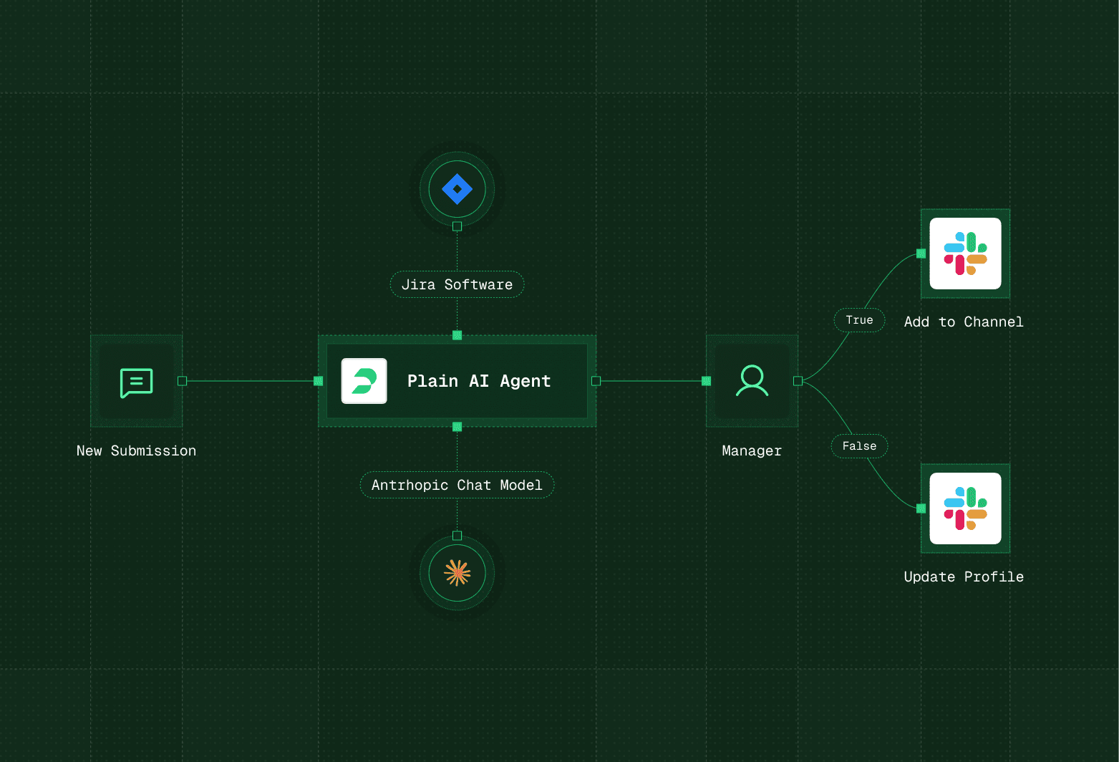Click the Plain logo in the agent node

click(x=364, y=381)
